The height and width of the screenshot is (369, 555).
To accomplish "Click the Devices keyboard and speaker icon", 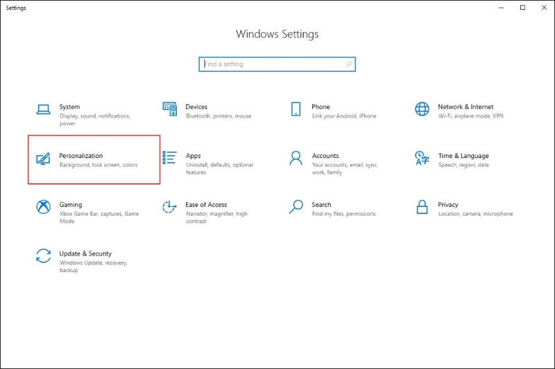I will coord(169,109).
